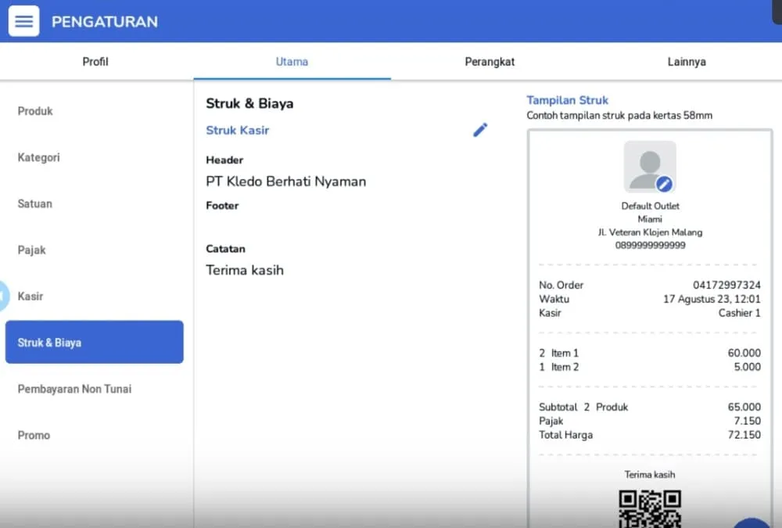Open Pajak settings
This screenshot has height=528, width=782.
(32, 250)
